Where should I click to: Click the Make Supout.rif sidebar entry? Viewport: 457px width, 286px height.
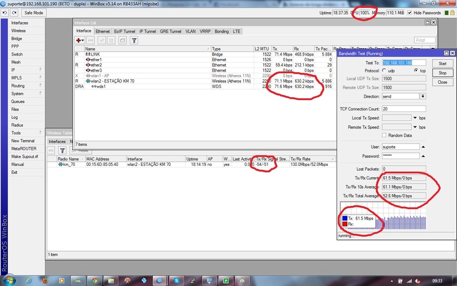click(x=25, y=156)
